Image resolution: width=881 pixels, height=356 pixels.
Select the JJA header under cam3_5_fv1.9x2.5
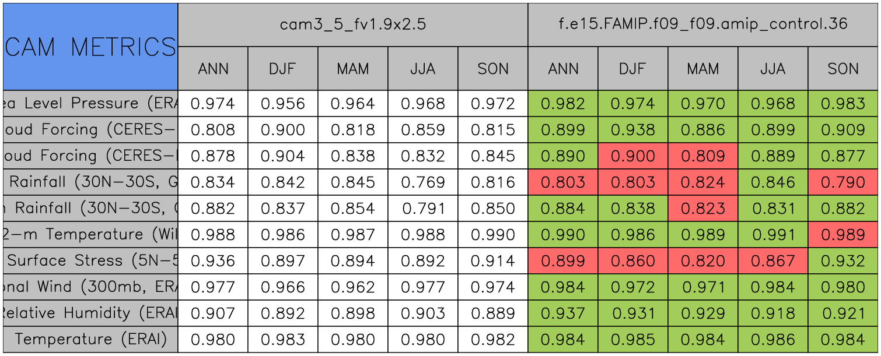[422, 69]
